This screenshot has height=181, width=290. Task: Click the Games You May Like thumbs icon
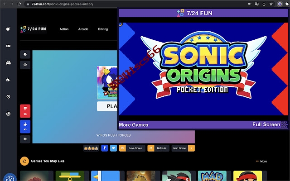(x=24, y=161)
